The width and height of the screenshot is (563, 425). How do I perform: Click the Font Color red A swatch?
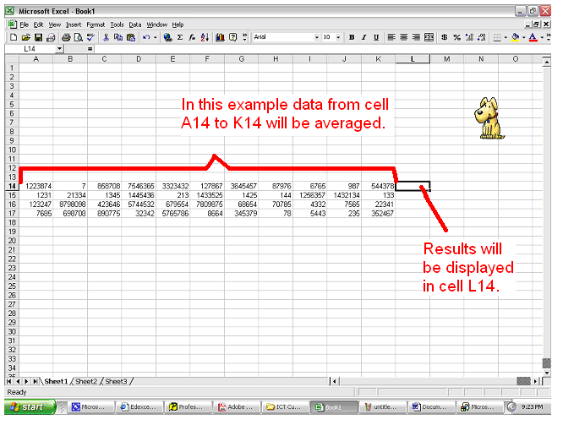[533, 38]
